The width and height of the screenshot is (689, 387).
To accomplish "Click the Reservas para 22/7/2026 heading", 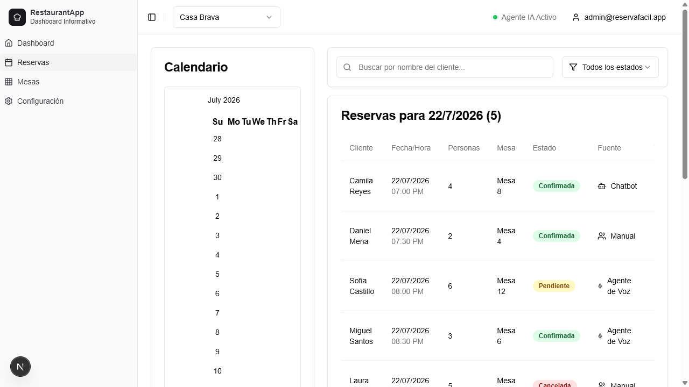I will [x=421, y=116].
